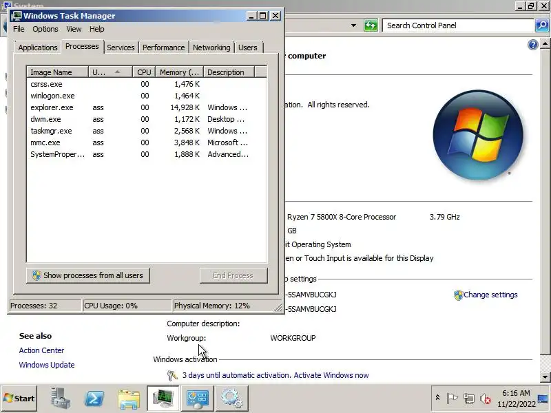Image resolution: width=551 pixels, height=413 pixels.
Task: Click the Activate Windows now link
Action: [x=331, y=375]
